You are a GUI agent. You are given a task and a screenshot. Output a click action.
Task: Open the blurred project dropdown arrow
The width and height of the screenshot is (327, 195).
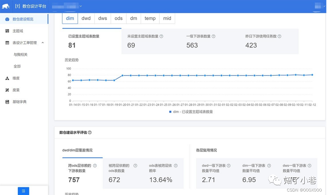pos(81,6)
